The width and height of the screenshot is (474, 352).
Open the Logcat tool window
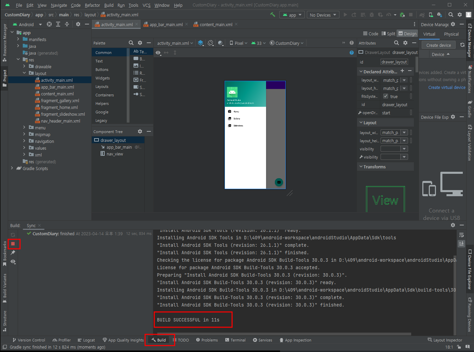pos(86,340)
